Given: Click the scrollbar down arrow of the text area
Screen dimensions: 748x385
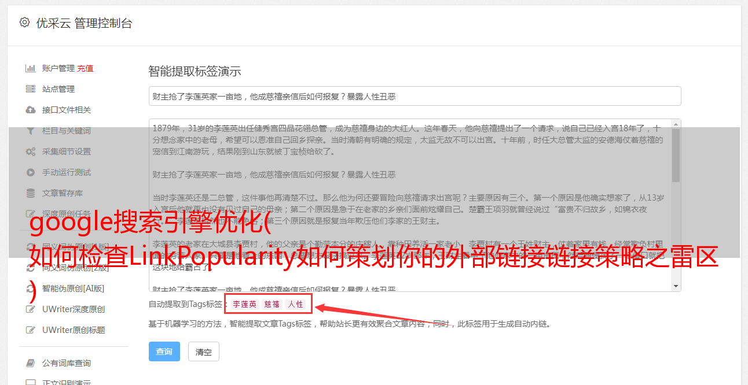Looking at the screenshot, I should pyautogui.click(x=676, y=287).
